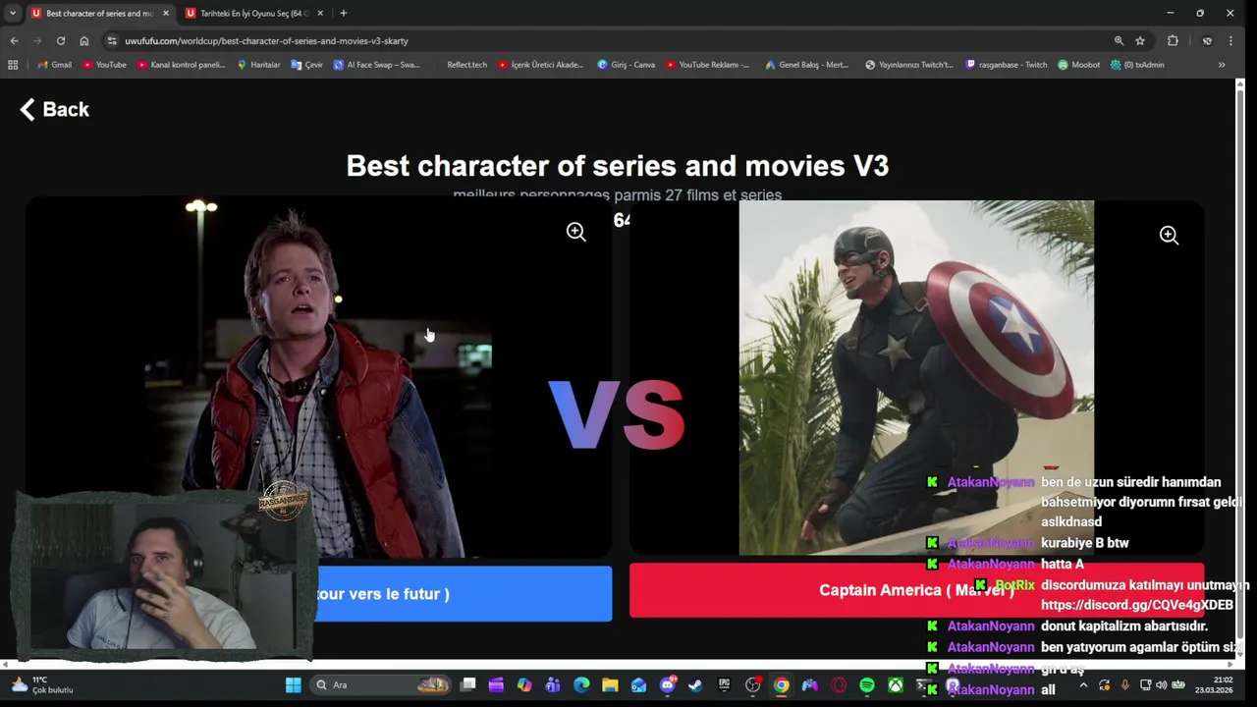The height and width of the screenshot is (707, 1257).
Task: Open the YouTube bookmark
Action: (x=104, y=65)
